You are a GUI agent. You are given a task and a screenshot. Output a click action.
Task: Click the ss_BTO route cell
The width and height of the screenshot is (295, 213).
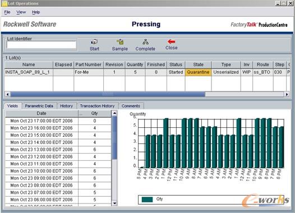coord(263,72)
